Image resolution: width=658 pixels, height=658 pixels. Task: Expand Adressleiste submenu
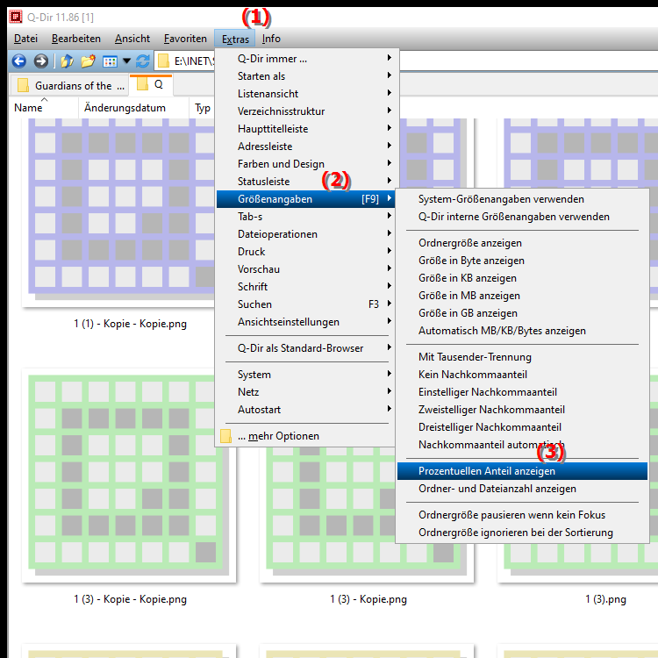point(305,147)
